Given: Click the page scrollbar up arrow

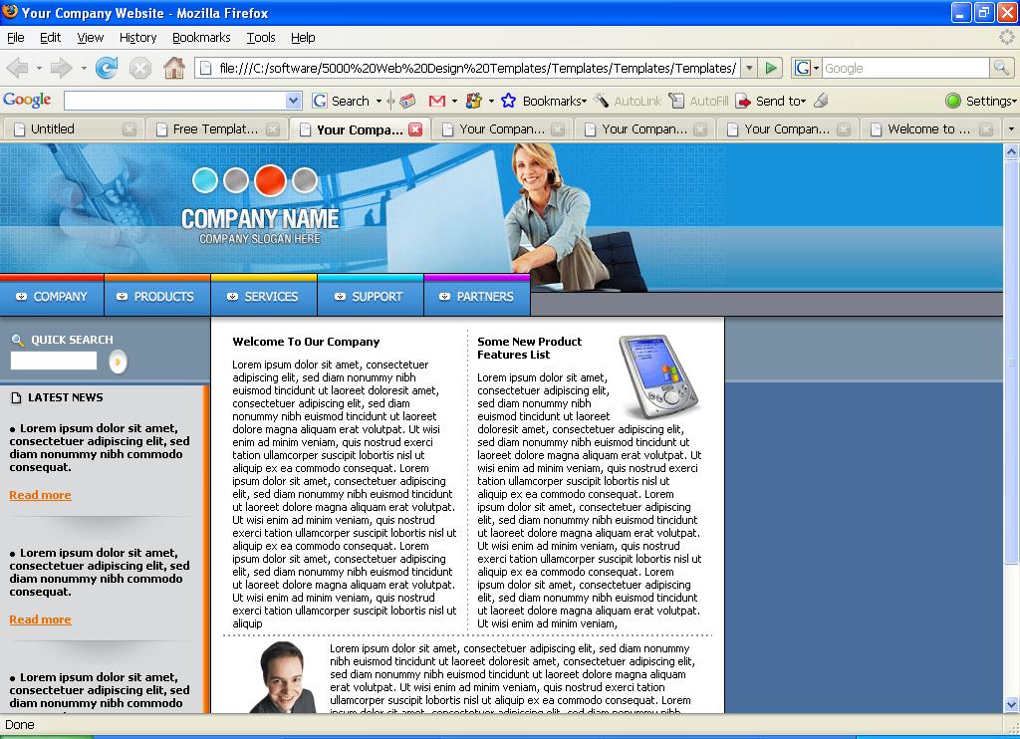Looking at the screenshot, I should point(1011,152).
